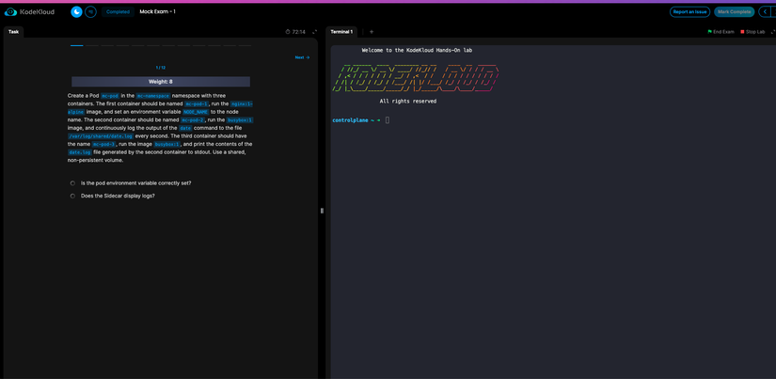Add a new terminal with the plus icon
The width and height of the screenshot is (776, 379).
pyautogui.click(x=372, y=32)
